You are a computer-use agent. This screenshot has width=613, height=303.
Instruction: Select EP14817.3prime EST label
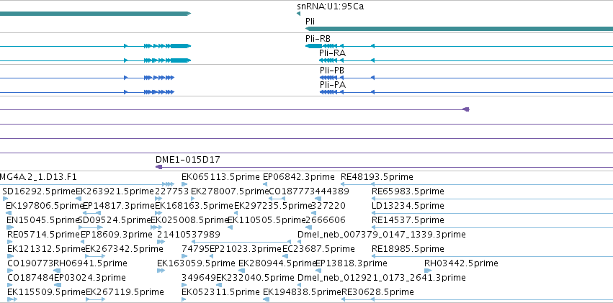(x=119, y=206)
